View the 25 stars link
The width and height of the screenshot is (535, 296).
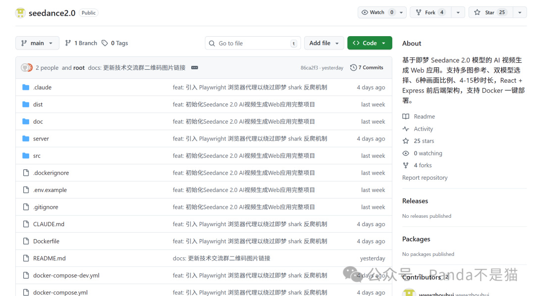[x=424, y=141]
